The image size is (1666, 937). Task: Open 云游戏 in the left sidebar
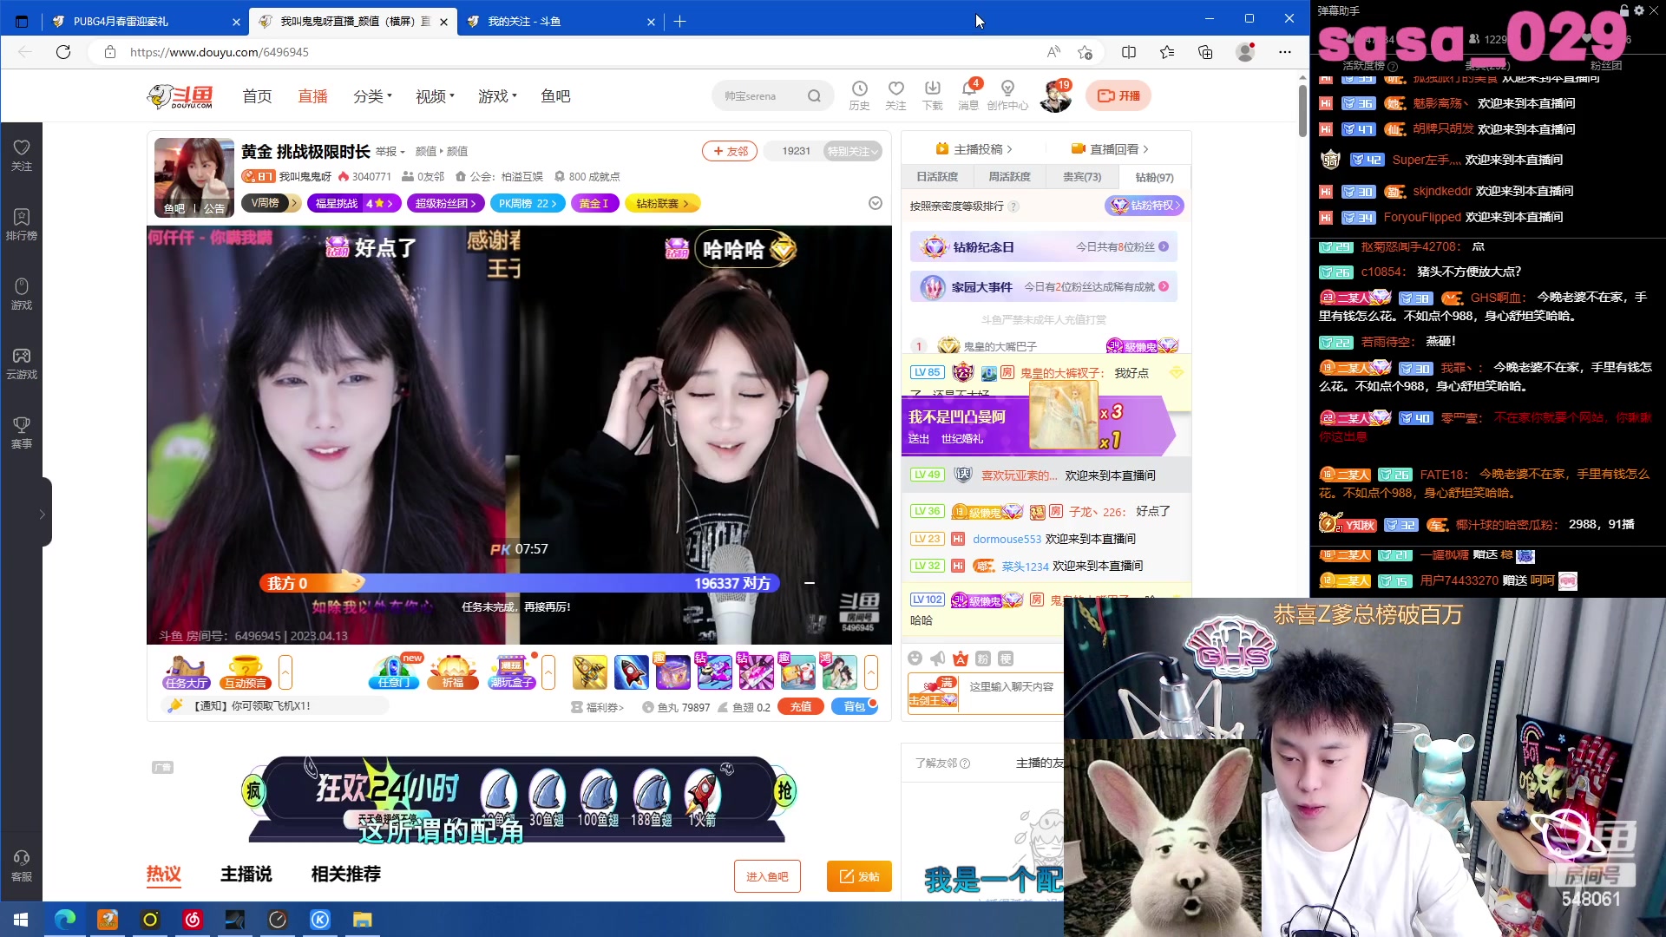[22, 363]
